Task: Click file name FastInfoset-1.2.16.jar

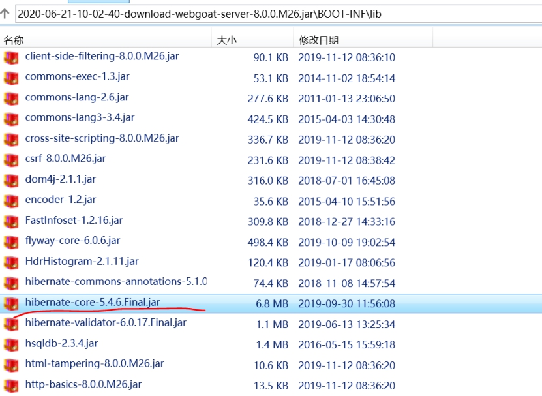Action: (x=74, y=221)
